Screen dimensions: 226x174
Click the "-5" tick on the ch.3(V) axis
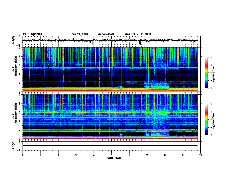click(x=19, y=150)
